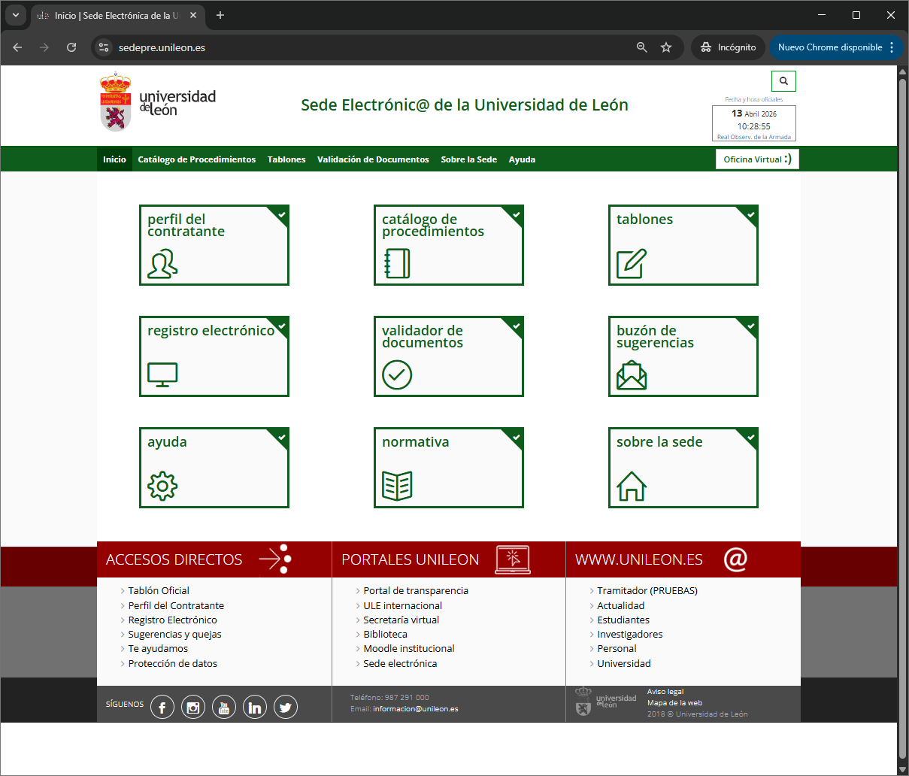Open Portal de transparencia link
This screenshot has height=776, width=909.
pyautogui.click(x=416, y=591)
